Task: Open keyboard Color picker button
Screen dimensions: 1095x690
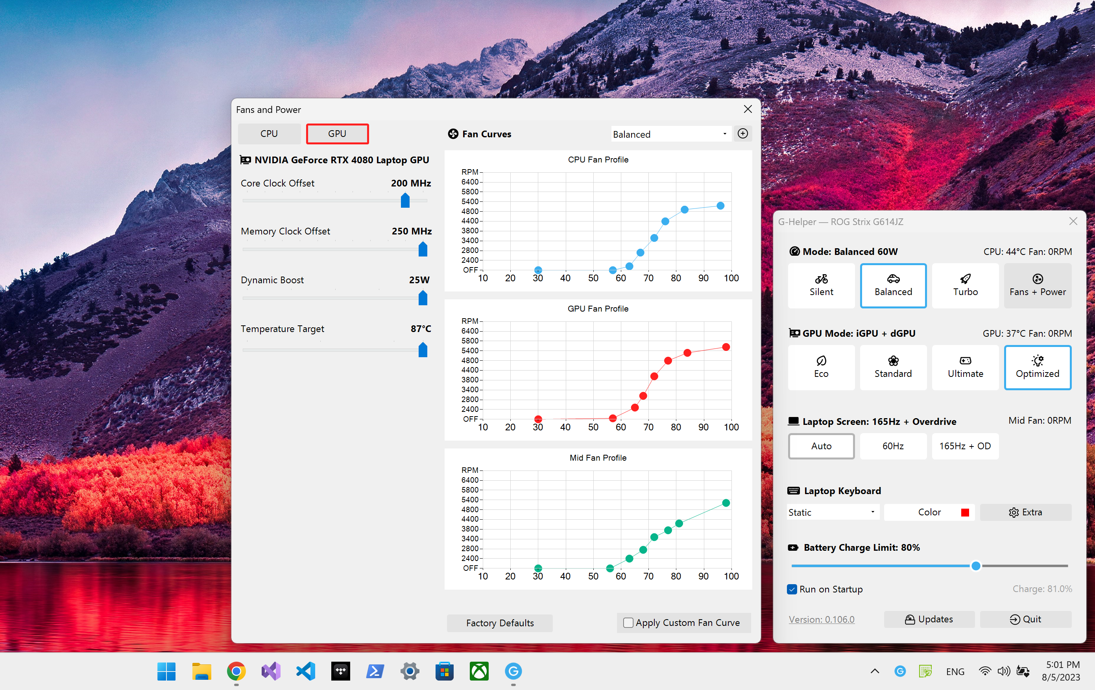Action: point(929,512)
